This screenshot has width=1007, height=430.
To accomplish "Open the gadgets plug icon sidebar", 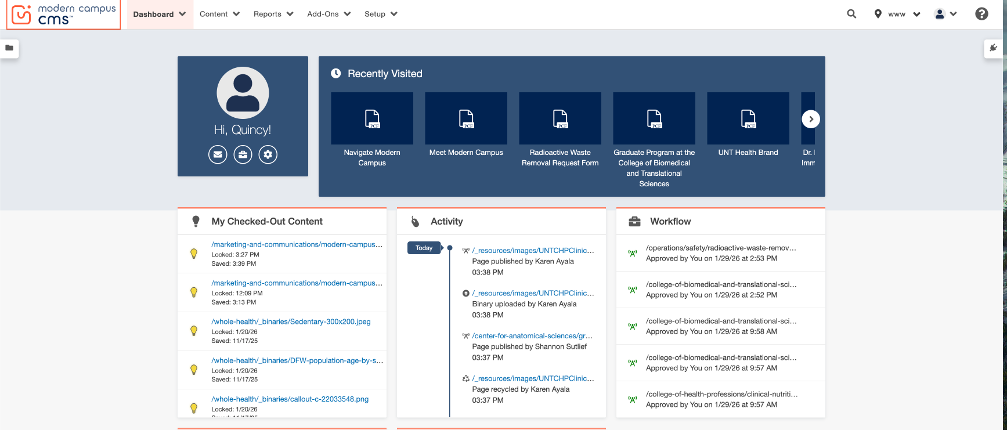I will click(993, 48).
